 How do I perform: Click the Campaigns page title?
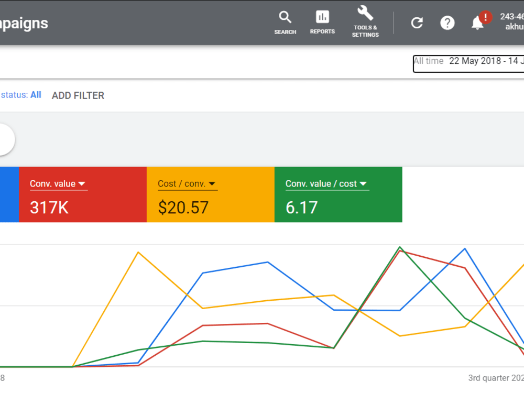[x=24, y=24]
